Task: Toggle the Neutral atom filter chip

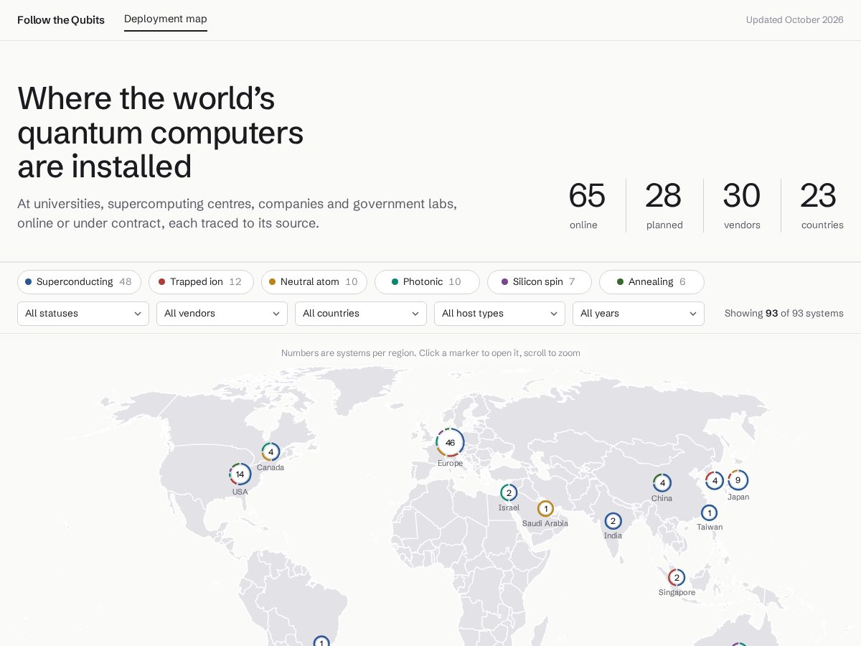Action: [314, 282]
